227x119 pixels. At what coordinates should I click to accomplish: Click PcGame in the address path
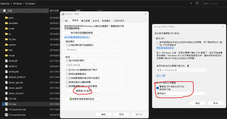pos(18,4)
